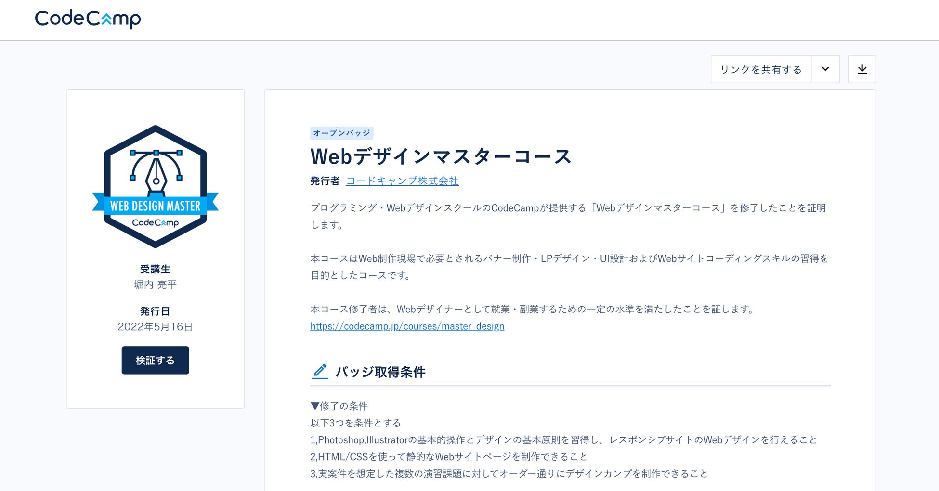Click the Webデザインマスターコース title

click(441, 156)
